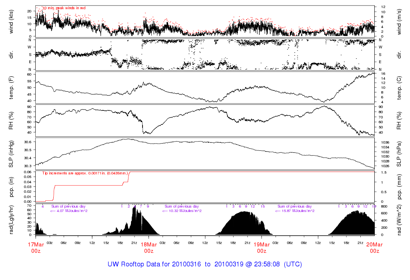Click the "1.5" mm precipitation axis value
Image resolution: width=410 pixels, height=280 pixels.
tap(384, 173)
